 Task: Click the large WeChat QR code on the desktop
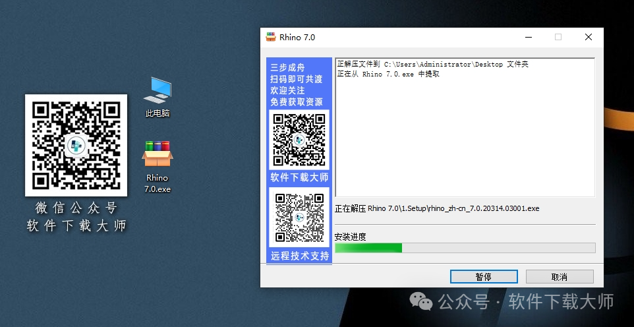tap(76, 145)
